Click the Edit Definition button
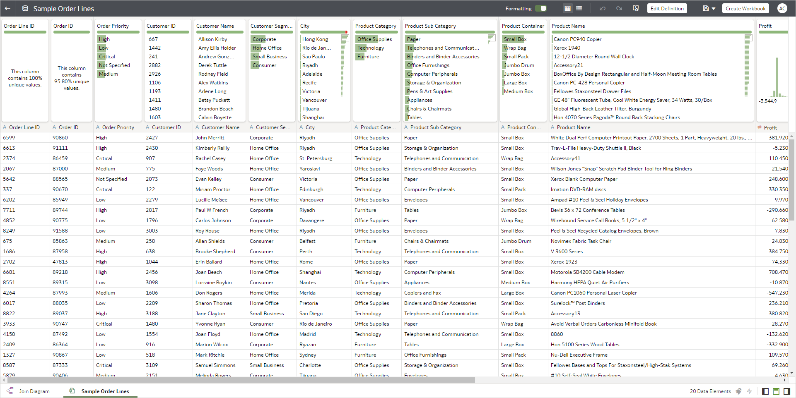The image size is (796, 398). [667, 8]
